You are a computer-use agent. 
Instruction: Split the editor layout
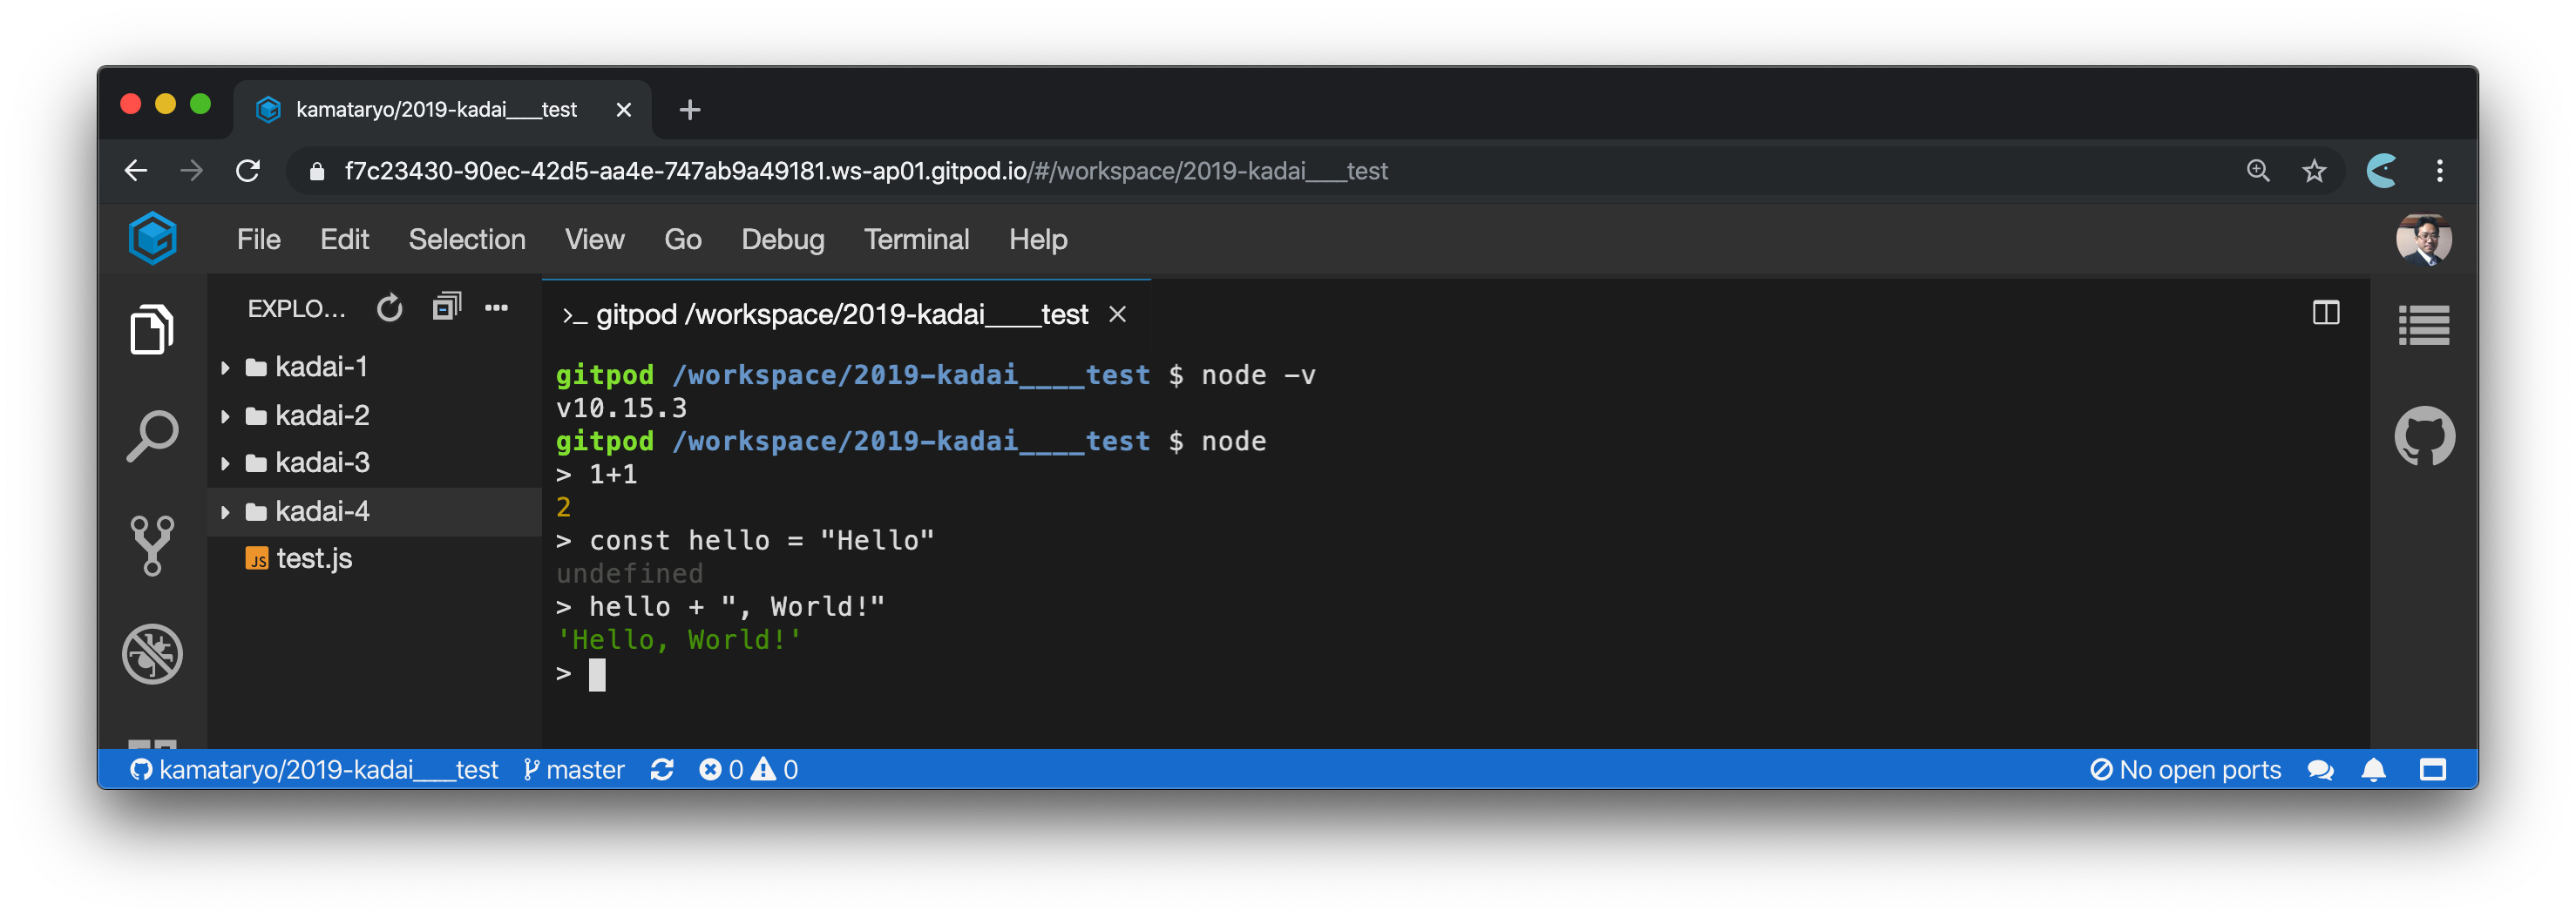[2326, 313]
